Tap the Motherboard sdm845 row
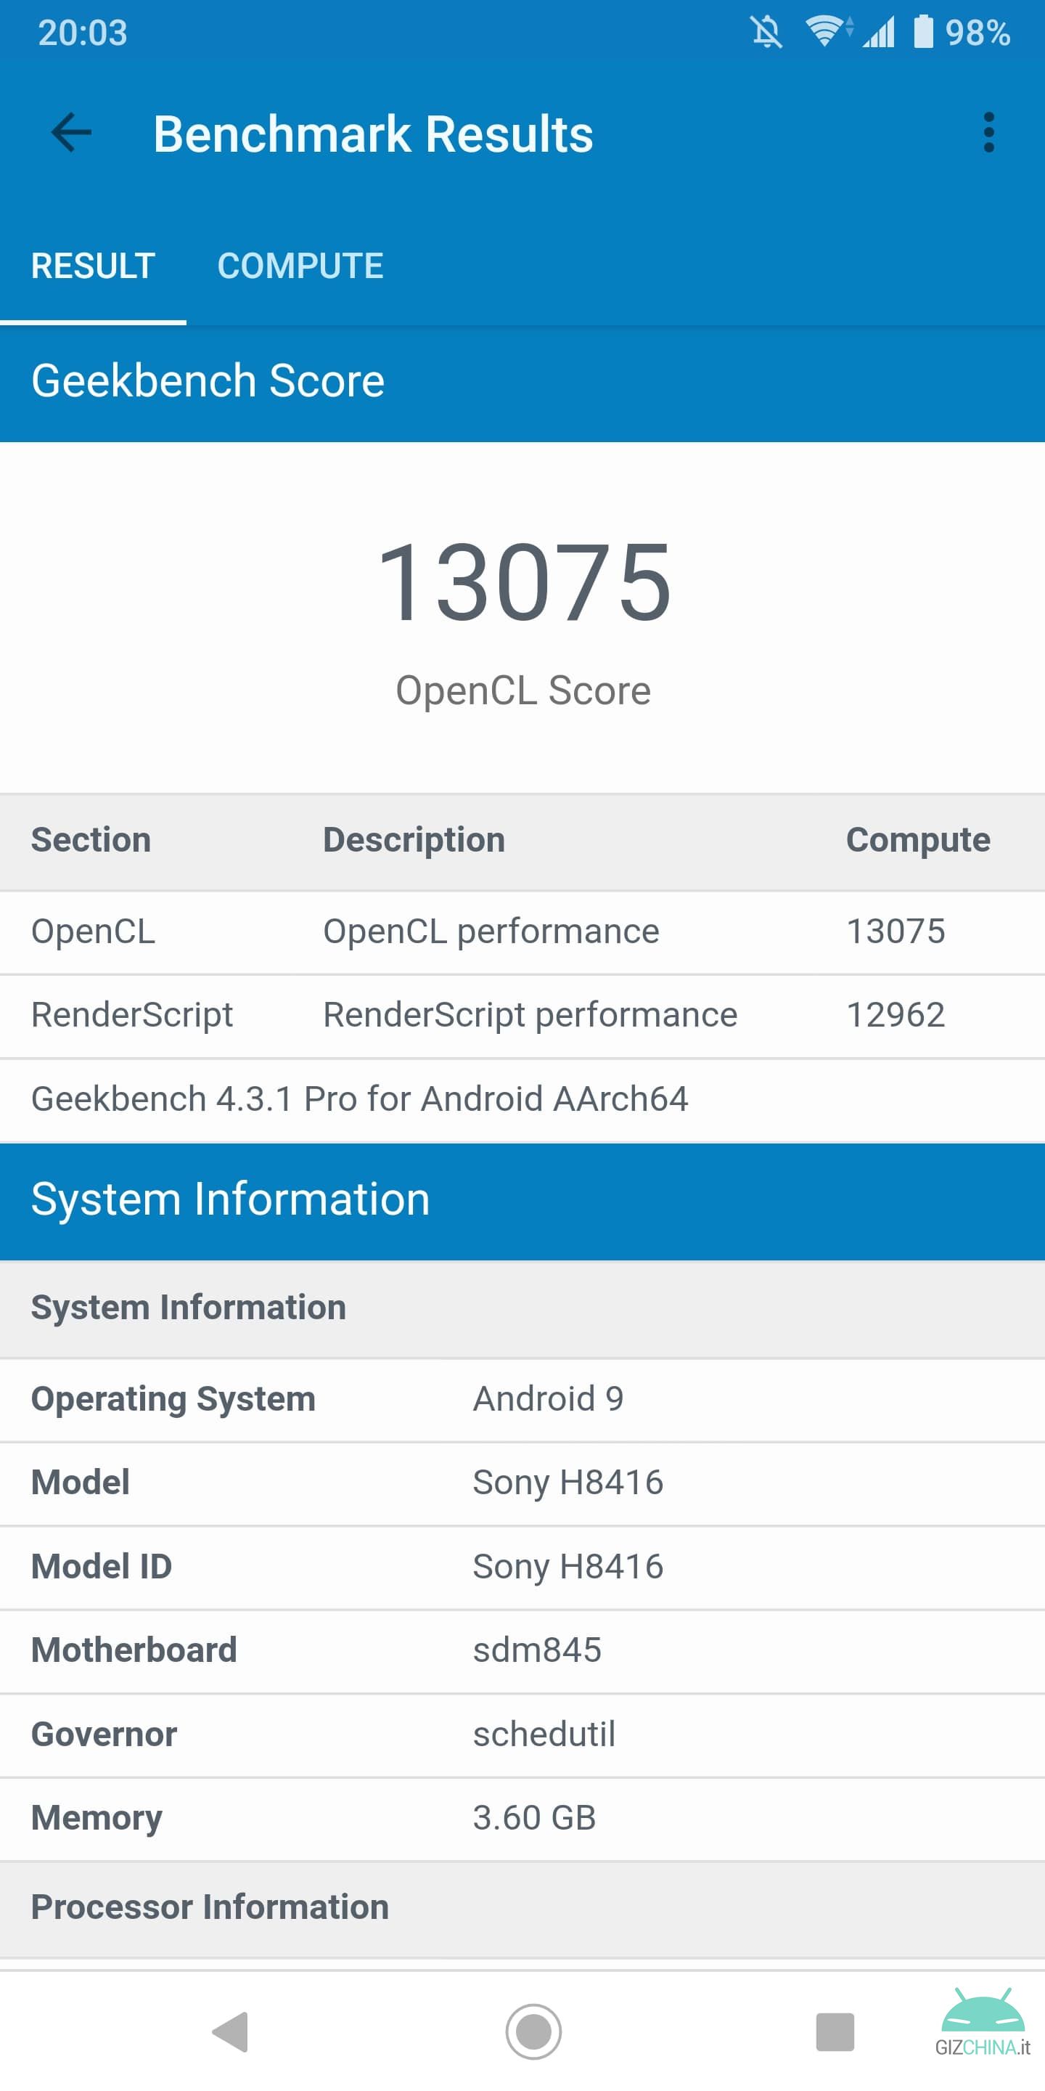The image size is (1045, 2091). 522,1650
